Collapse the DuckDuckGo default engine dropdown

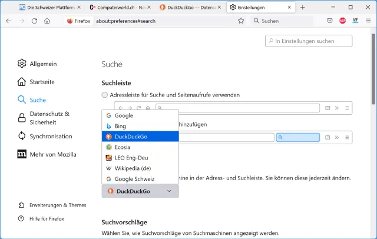(x=140, y=191)
